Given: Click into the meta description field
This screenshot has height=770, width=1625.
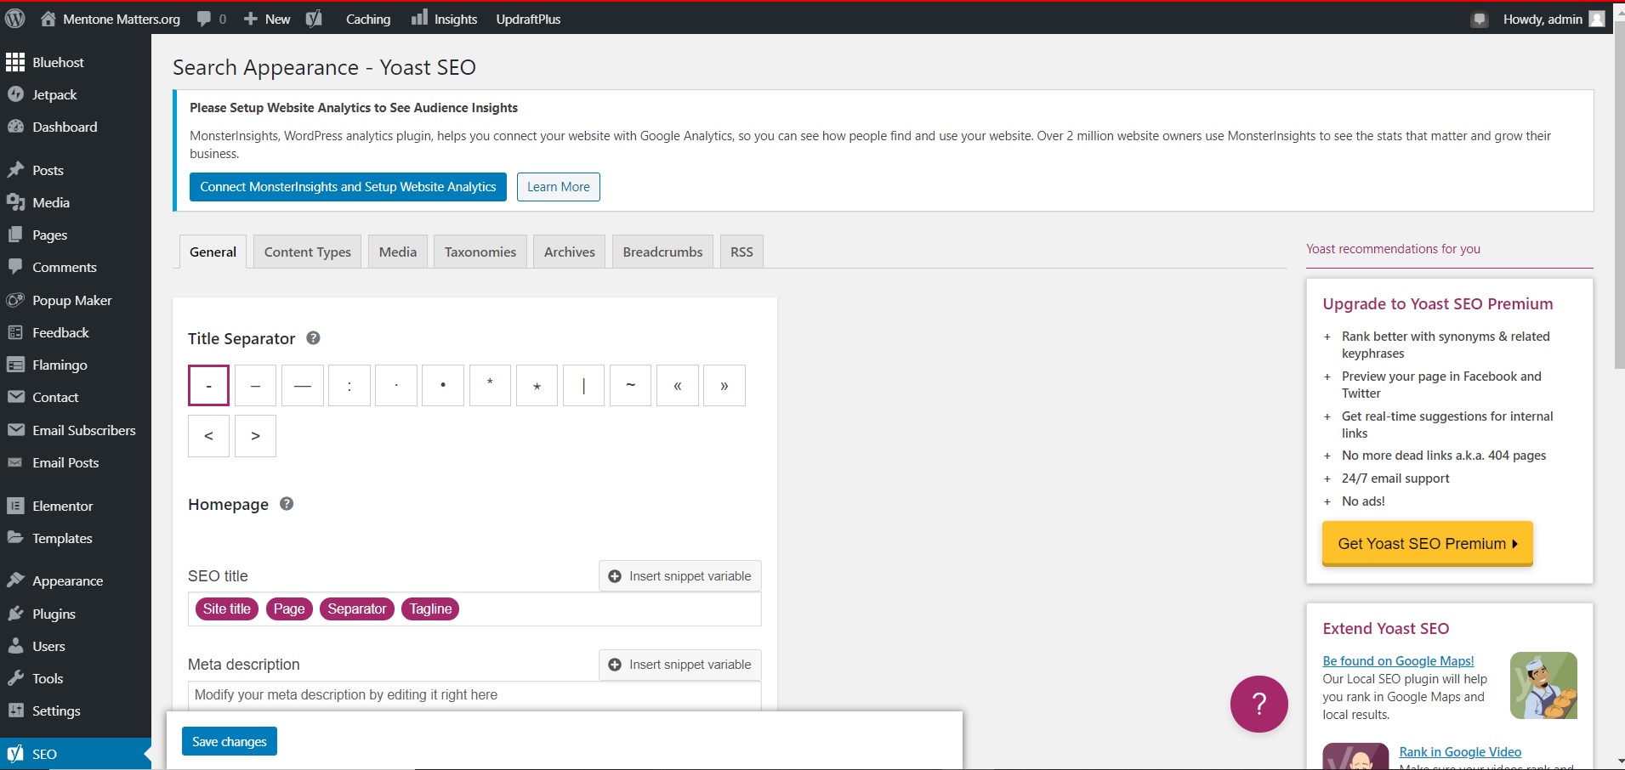Looking at the screenshot, I should pos(474,695).
